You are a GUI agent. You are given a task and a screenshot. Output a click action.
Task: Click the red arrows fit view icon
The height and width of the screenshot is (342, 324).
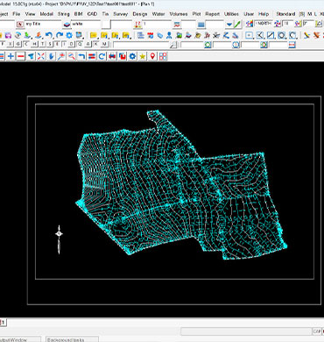41,56
